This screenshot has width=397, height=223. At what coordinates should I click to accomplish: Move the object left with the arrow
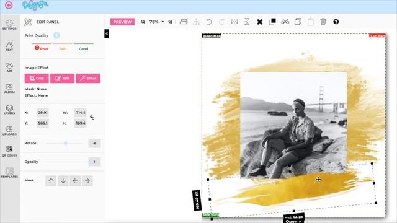tap(75, 181)
